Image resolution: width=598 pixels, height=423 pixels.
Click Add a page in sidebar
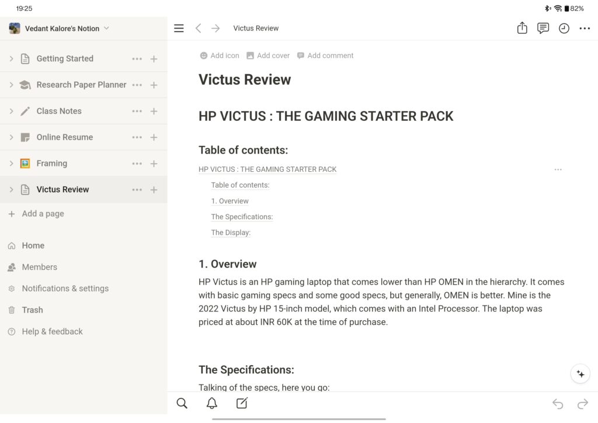tap(36, 214)
